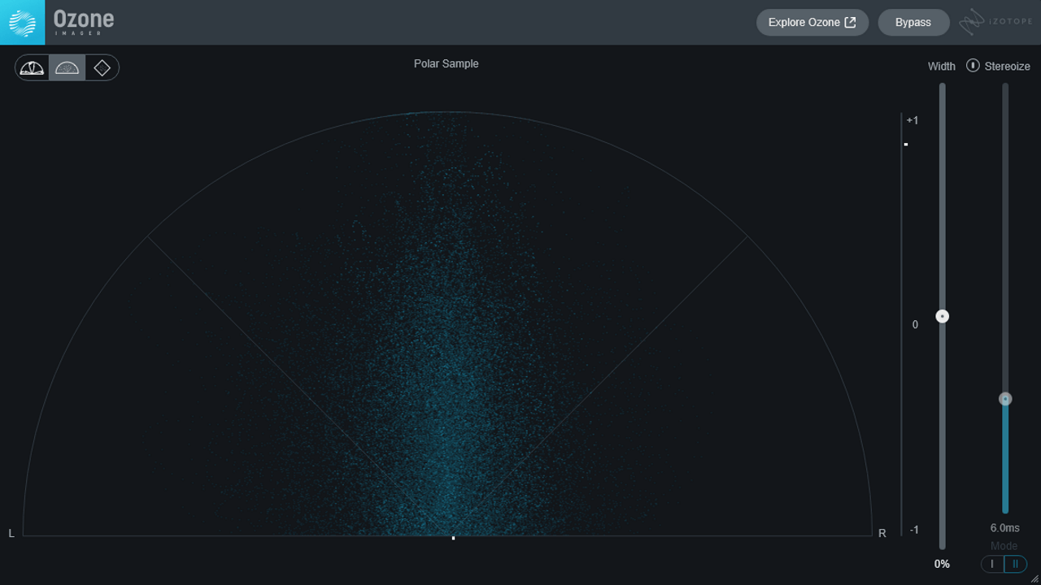Toggle the Stereoize power button
This screenshot has width=1041, height=585.
[x=973, y=66]
